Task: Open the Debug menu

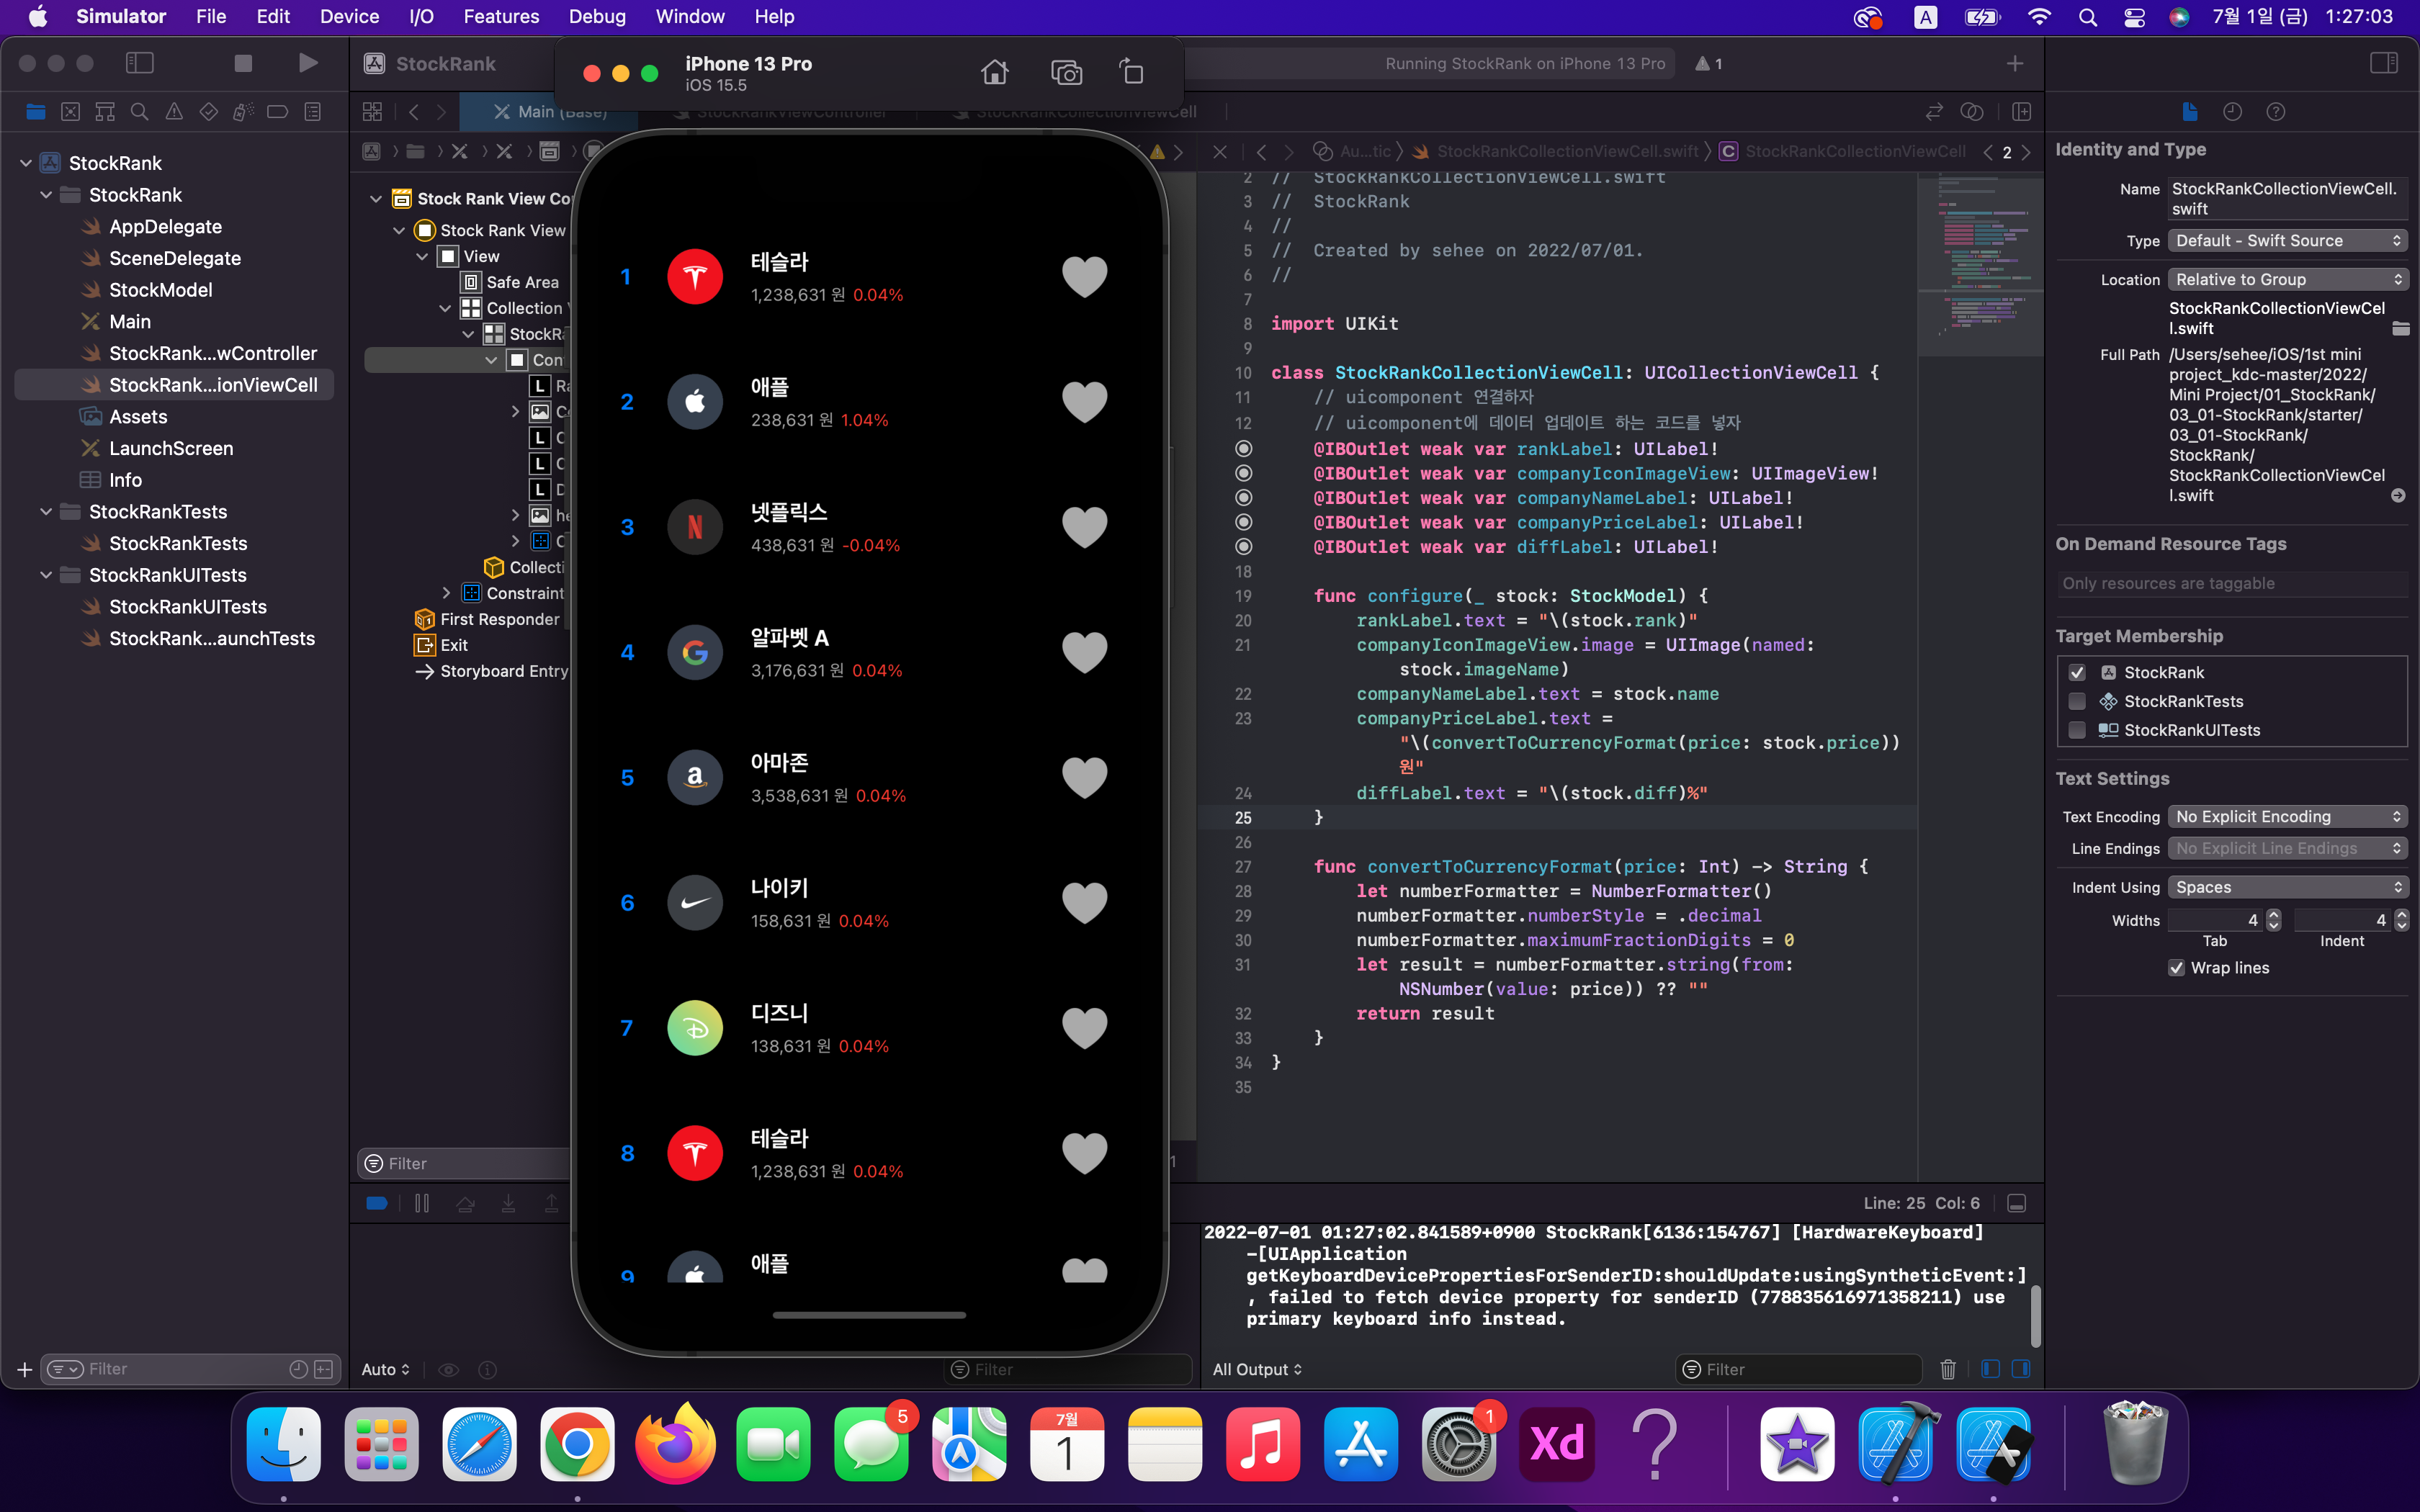Action: 596,16
